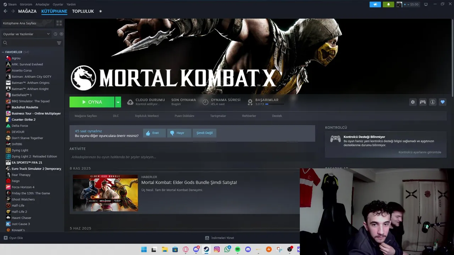Click the star icon after TOPLULUK
This screenshot has width=454, height=255.
(x=100, y=11)
